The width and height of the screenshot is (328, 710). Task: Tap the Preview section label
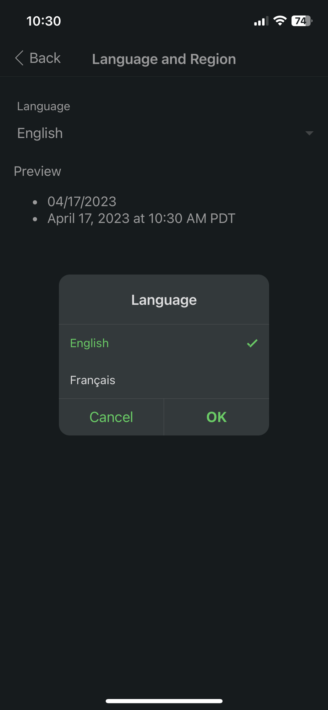[x=38, y=171]
